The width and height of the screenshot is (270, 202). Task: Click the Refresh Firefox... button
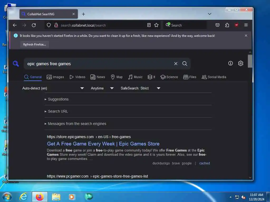coord(35,44)
